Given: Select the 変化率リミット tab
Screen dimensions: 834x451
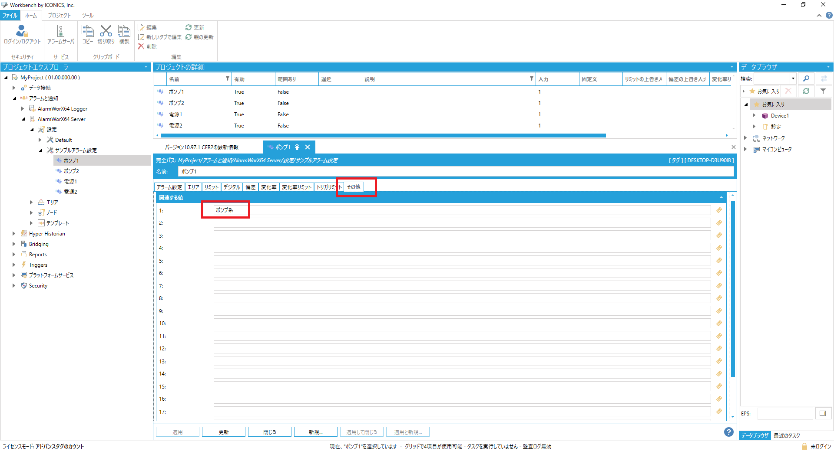Looking at the screenshot, I should coord(297,187).
